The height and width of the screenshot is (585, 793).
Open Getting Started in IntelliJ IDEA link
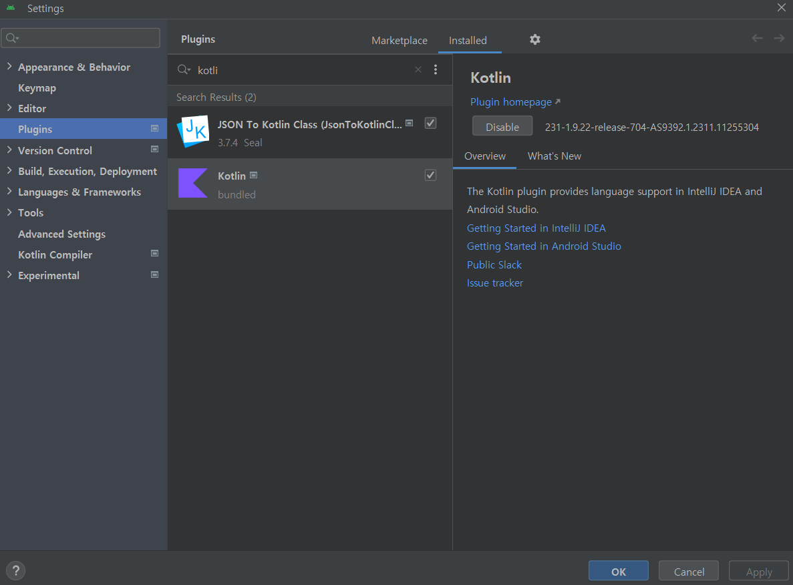click(x=536, y=228)
